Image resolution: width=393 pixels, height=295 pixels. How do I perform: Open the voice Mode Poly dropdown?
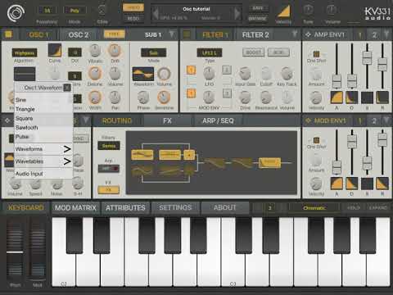point(75,11)
